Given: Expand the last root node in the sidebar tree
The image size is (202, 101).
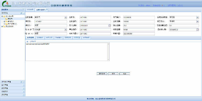Looking at the screenshot, I should (2, 27).
